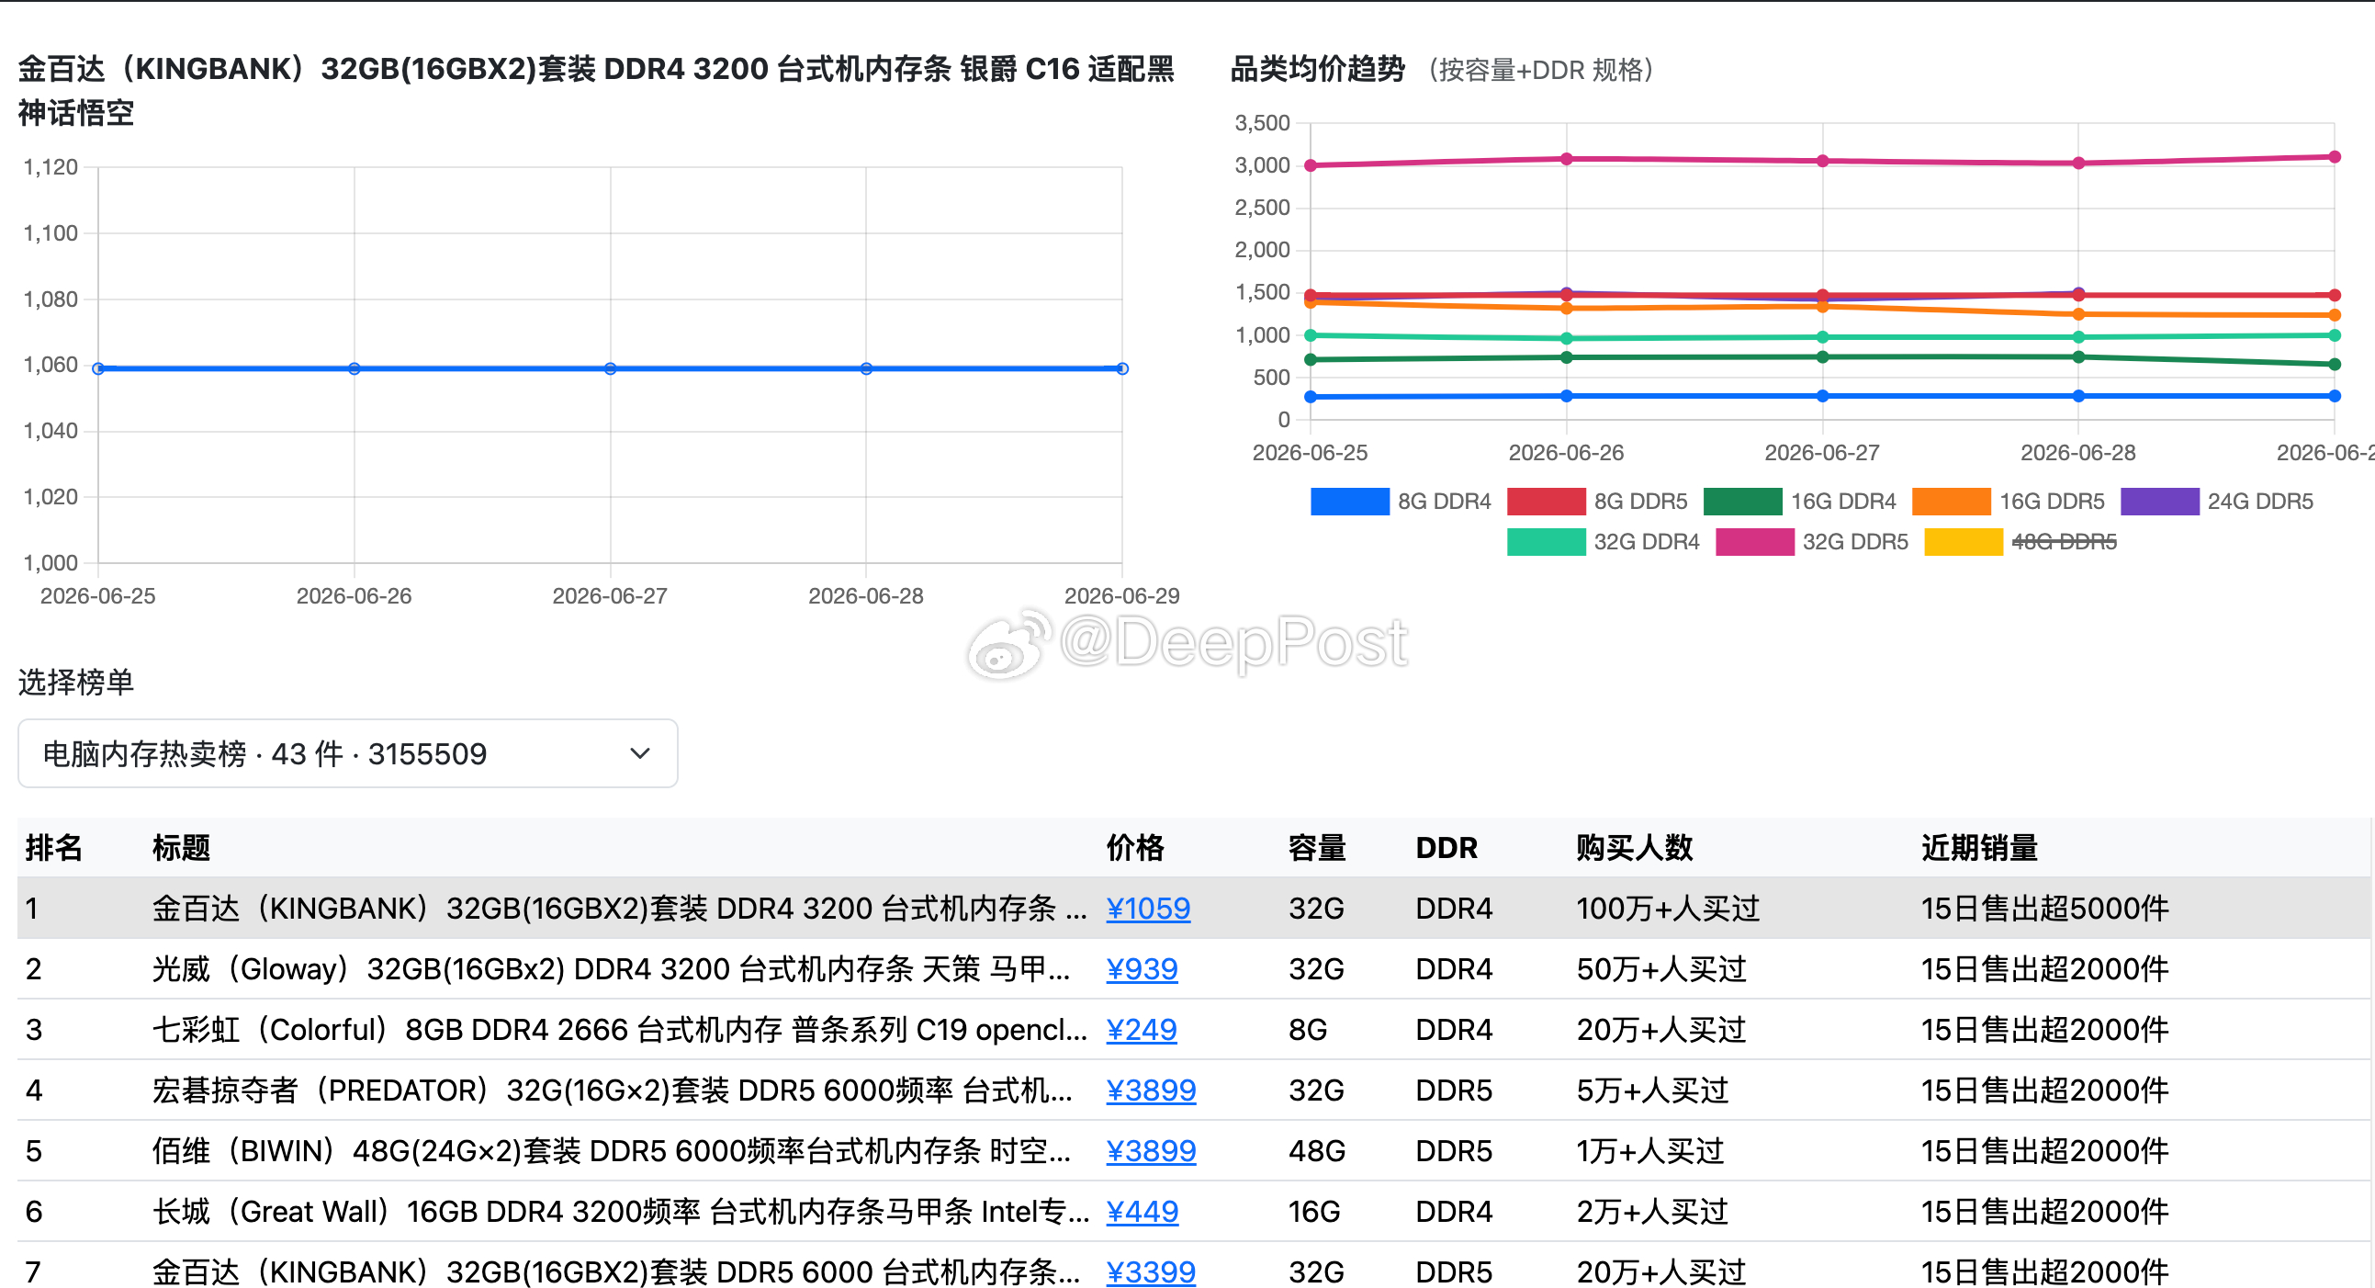The image size is (2375, 1288).
Task: Click the 2026-06-27 point on price chart
Action: (x=611, y=367)
